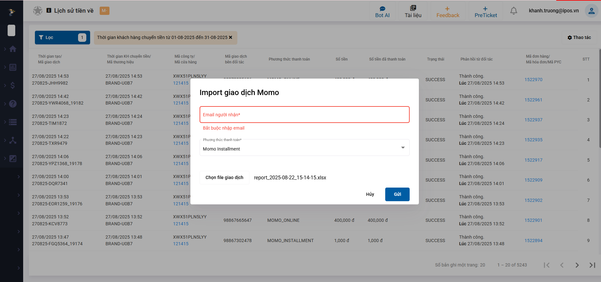
Task: Open the bar chart reports sidebar icon
Action: pyautogui.click(x=13, y=67)
